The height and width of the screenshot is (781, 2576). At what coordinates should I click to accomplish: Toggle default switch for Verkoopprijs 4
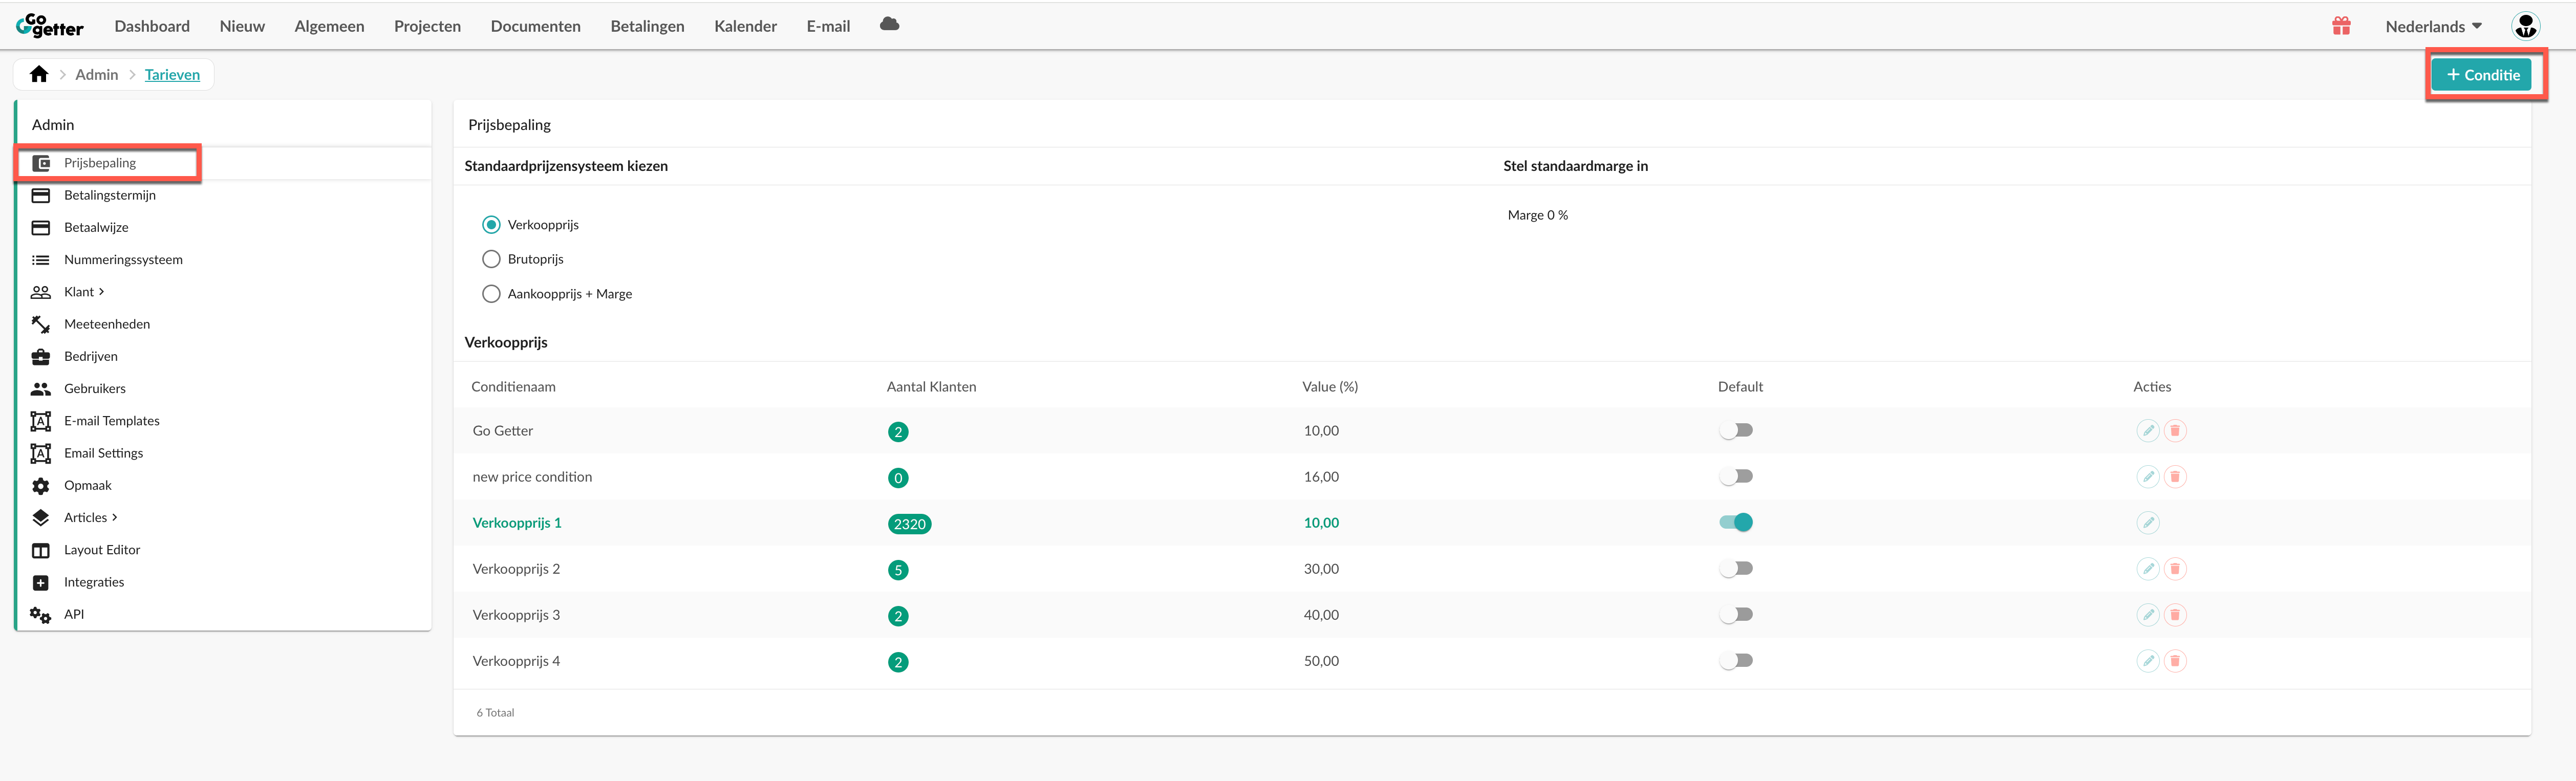click(x=1736, y=661)
